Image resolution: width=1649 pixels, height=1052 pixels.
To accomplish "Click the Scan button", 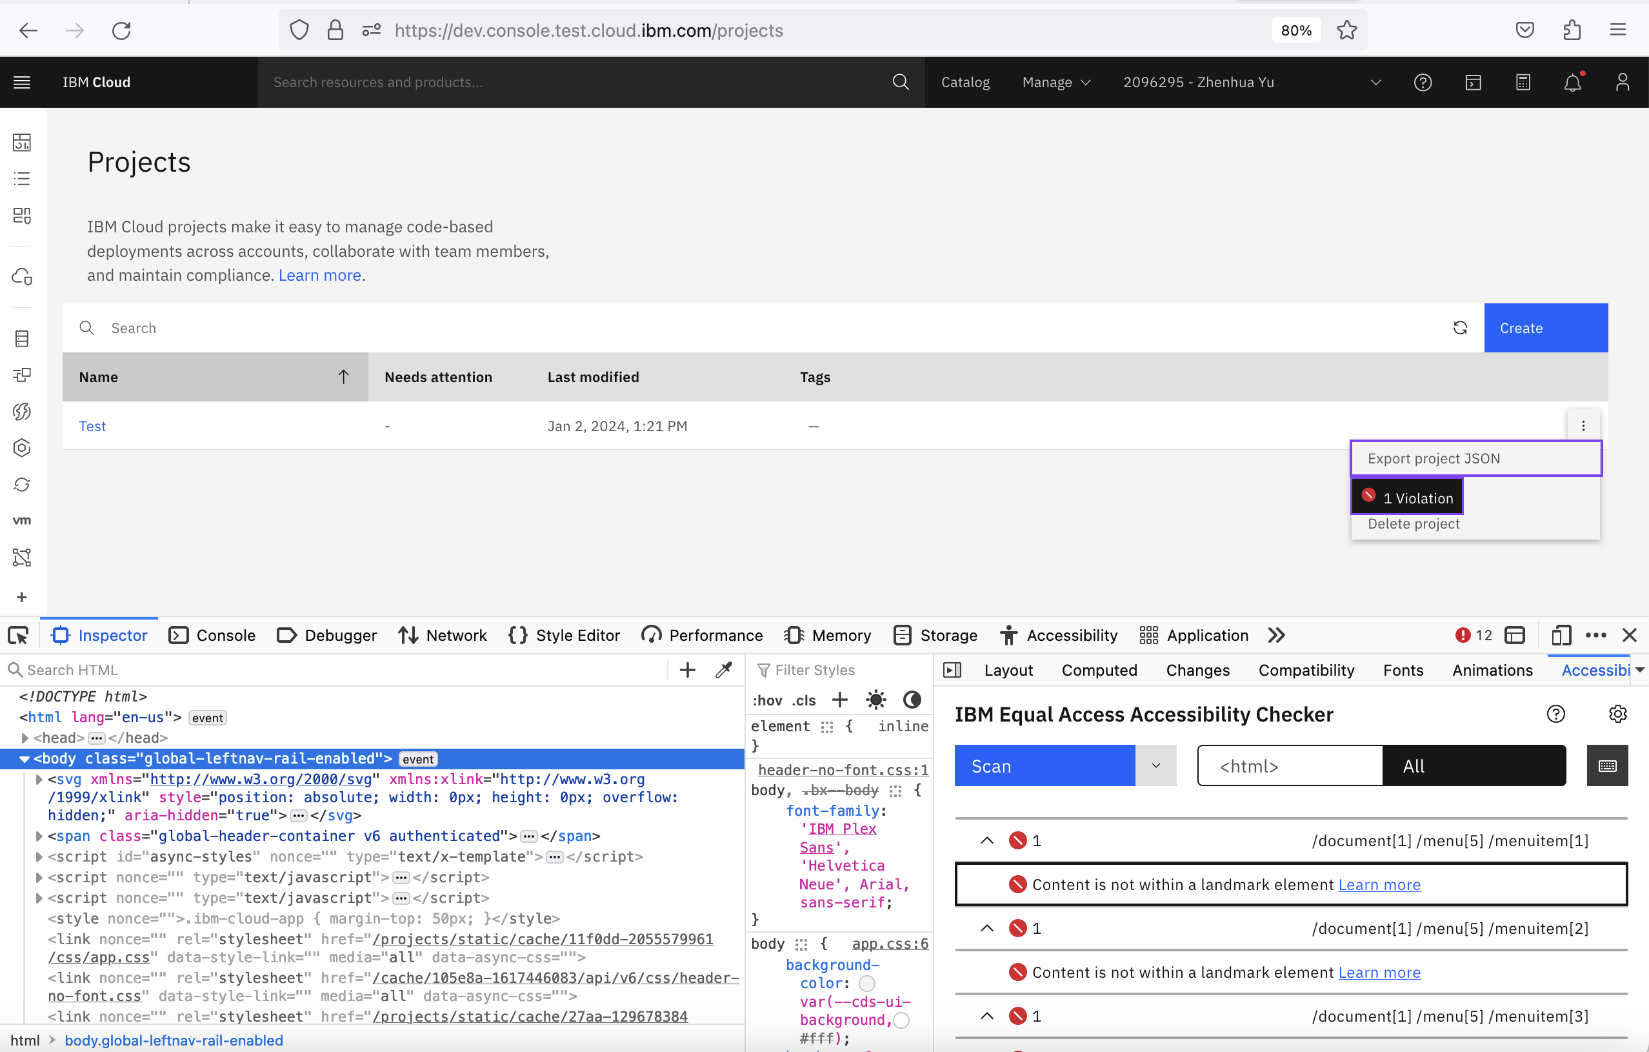I will tap(1045, 765).
